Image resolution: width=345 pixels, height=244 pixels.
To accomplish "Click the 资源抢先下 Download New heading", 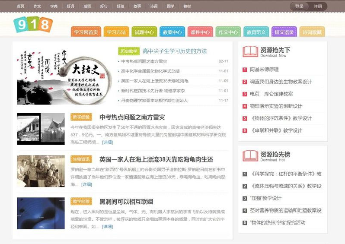I will (275, 52).
